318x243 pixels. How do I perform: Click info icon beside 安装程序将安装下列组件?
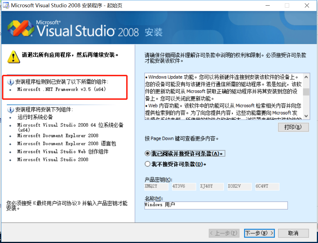click(x=11, y=110)
